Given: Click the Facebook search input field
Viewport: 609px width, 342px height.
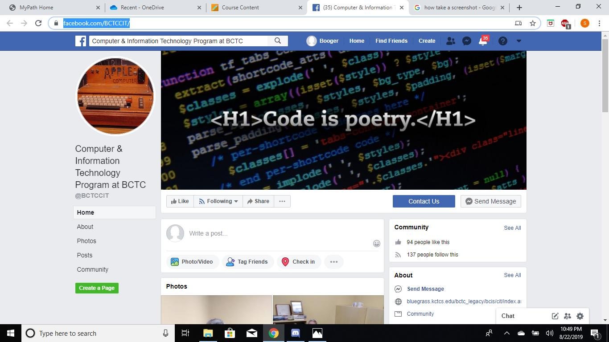Looking at the screenshot, I should [178, 41].
